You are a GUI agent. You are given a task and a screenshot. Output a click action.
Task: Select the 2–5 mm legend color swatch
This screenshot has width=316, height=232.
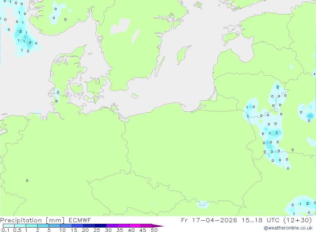click(43, 226)
